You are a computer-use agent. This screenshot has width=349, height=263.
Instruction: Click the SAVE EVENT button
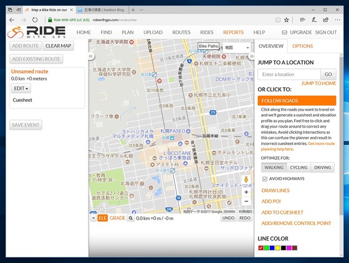[26, 125]
